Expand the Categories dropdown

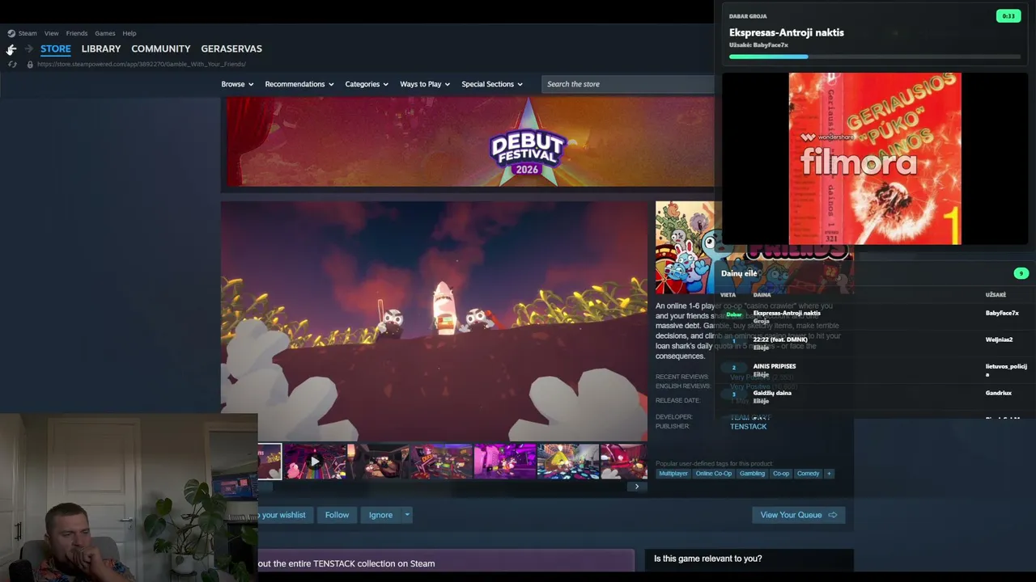pos(367,84)
